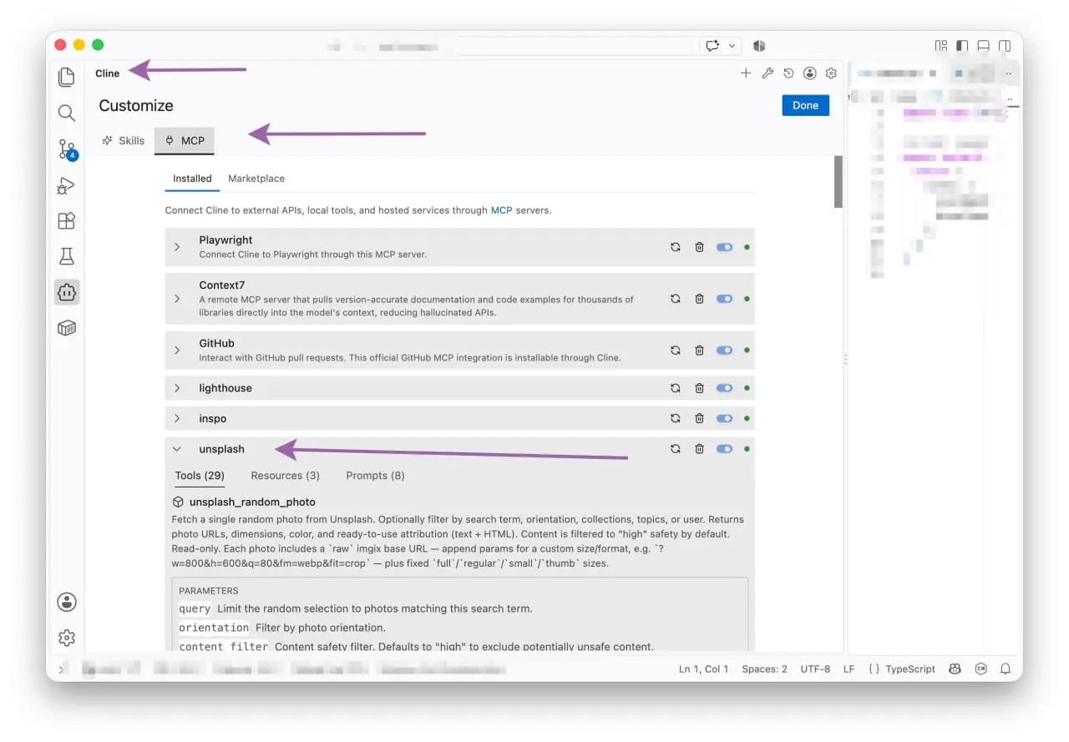Open Cline task history

[x=788, y=73]
